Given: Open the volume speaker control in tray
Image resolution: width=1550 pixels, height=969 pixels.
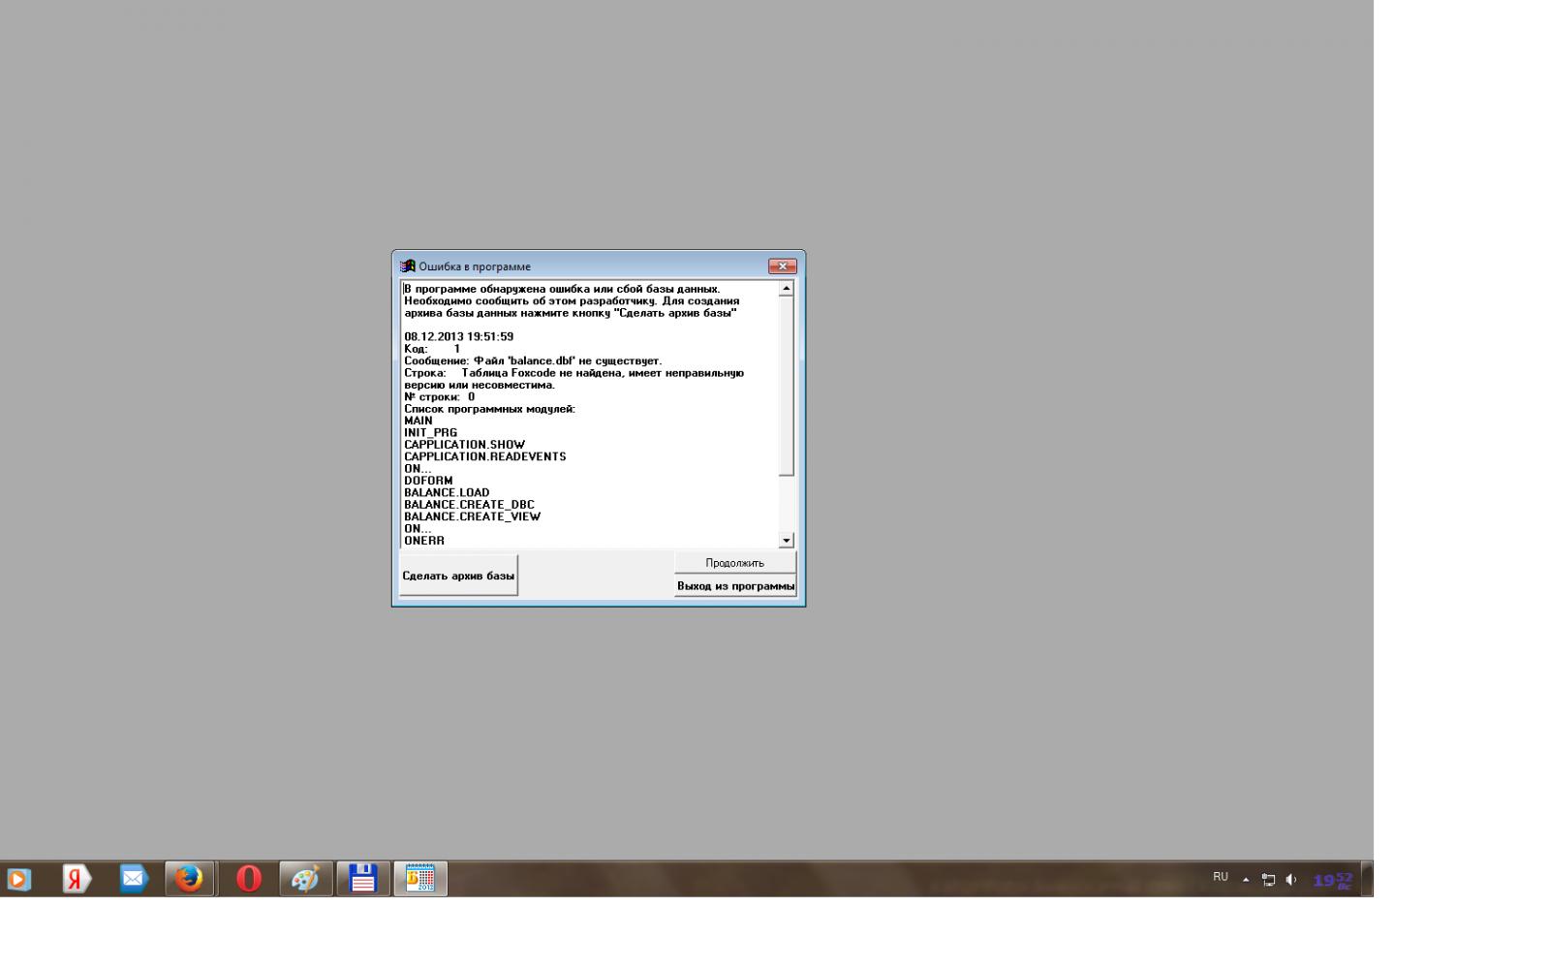Looking at the screenshot, I should tap(1290, 880).
